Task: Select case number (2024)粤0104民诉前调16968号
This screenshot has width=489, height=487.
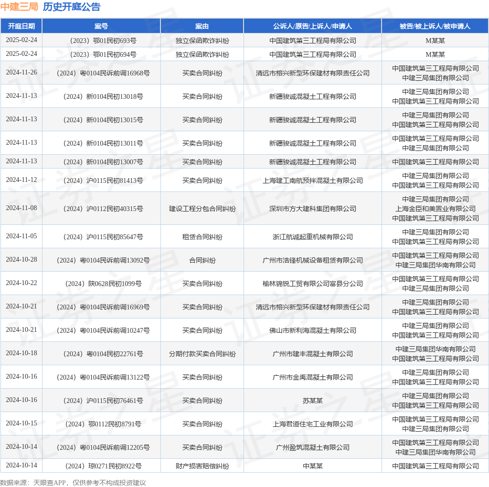Action: click(x=103, y=73)
